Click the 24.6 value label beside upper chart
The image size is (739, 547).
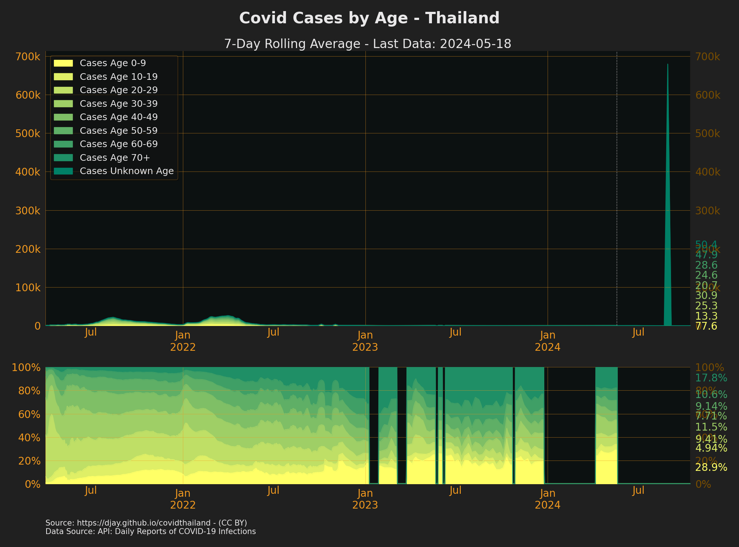coord(706,275)
